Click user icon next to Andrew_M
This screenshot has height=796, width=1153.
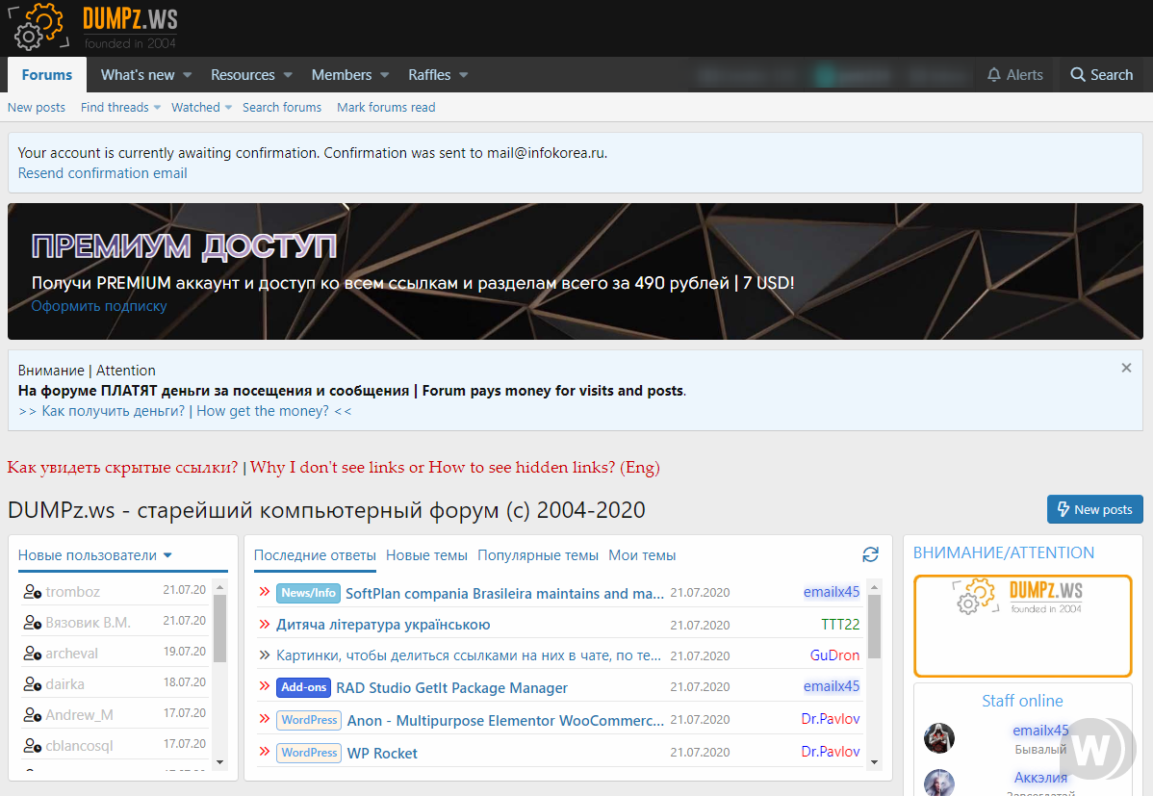[x=32, y=715]
